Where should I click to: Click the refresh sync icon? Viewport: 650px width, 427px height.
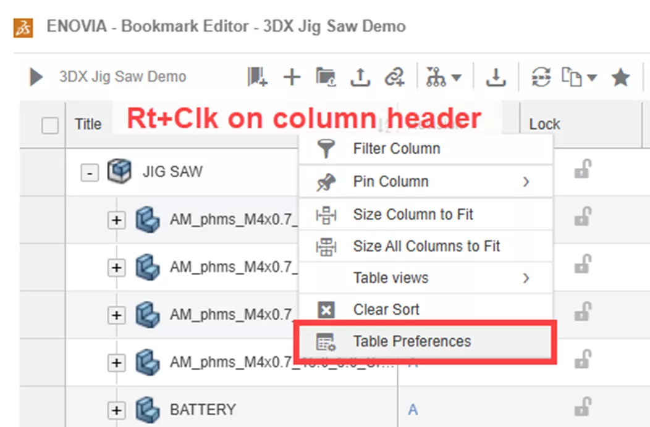(541, 77)
